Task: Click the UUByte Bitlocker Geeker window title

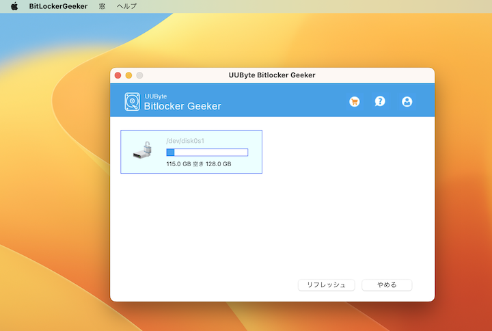Action: 272,75
